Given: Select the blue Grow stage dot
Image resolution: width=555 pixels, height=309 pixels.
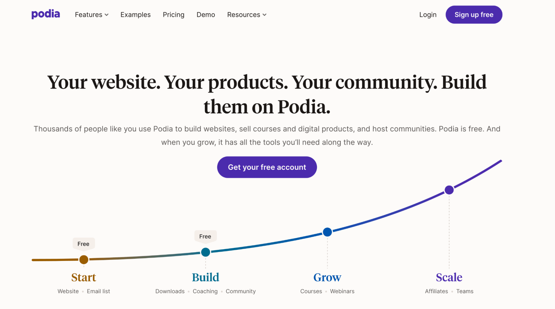Looking at the screenshot, I should [x=327, y=232].
